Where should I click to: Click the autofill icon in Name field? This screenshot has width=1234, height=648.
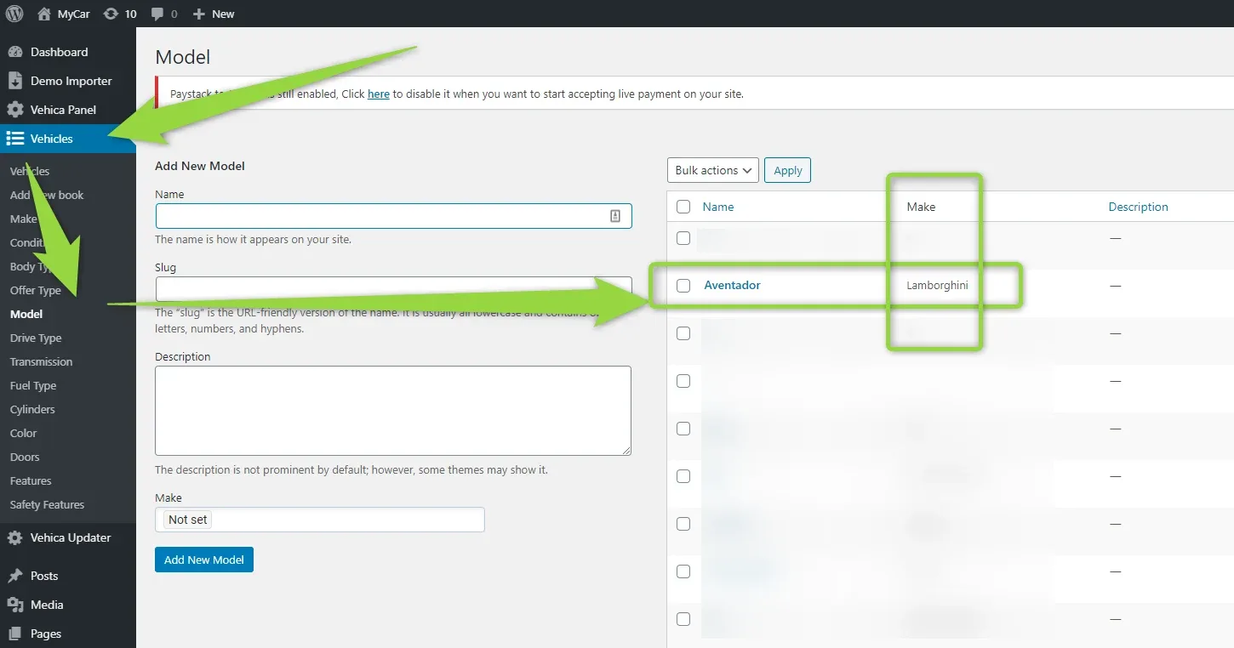click(615, 216)
